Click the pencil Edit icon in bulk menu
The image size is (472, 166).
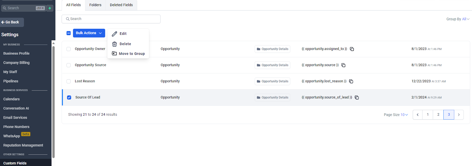[114, 34]
